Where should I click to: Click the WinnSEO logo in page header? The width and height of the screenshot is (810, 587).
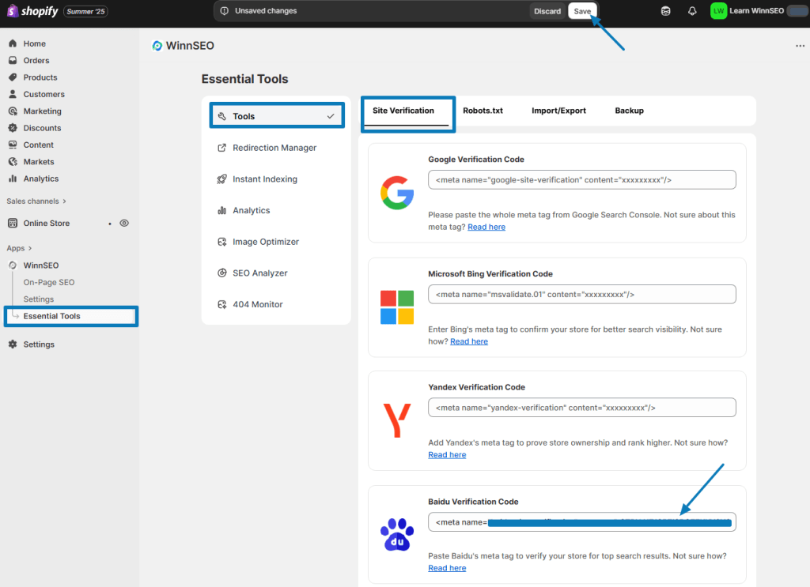(157, 46)
